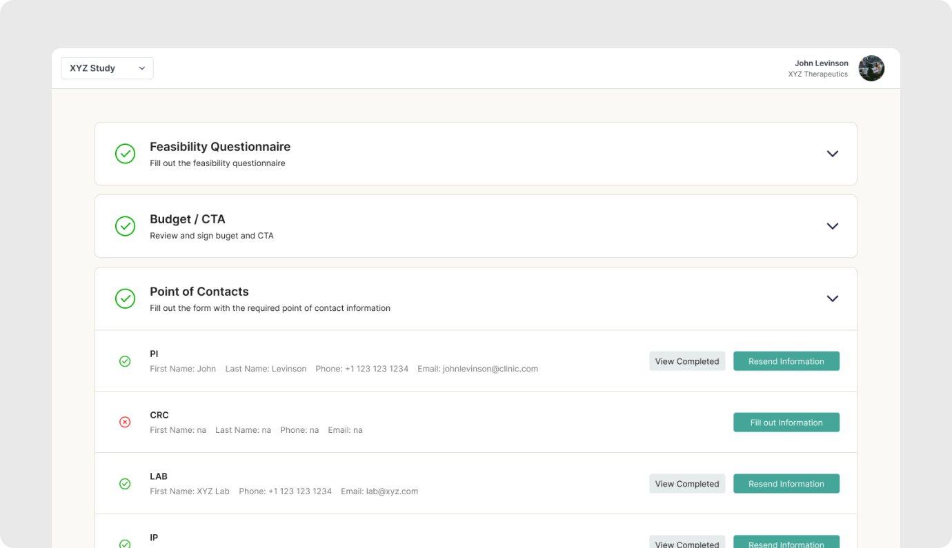The height and width of the screenshot is (548, 952).
Task: Open the XYZ Study dropdown
Action: point(107,68)
